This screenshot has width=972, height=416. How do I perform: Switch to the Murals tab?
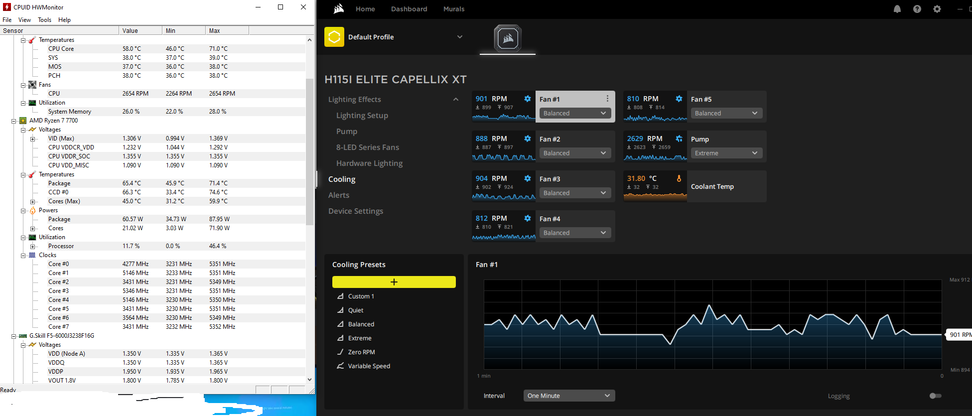point(454,9)
